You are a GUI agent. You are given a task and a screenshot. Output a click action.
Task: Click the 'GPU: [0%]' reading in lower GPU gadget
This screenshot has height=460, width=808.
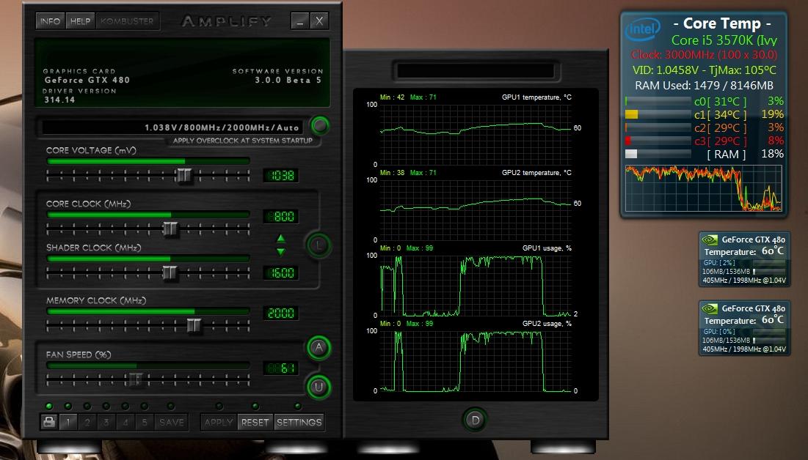point(719,331)
